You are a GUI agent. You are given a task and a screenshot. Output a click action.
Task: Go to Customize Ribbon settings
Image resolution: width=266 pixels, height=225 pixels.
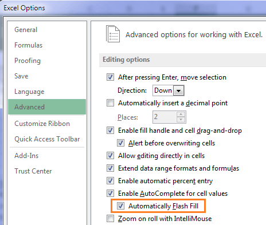click(x=42, y=124)
